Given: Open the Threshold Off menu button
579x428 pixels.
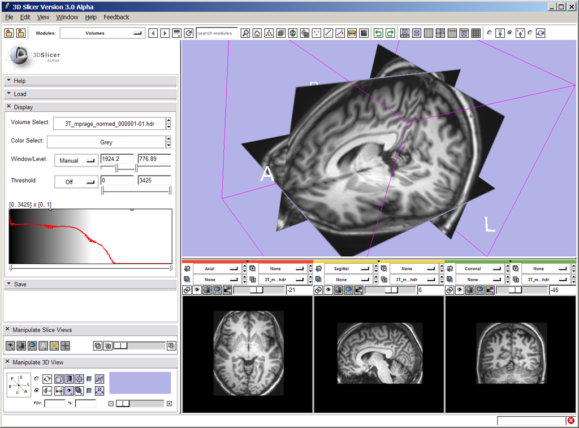Looking at the screenshot, I should point(76,182).
